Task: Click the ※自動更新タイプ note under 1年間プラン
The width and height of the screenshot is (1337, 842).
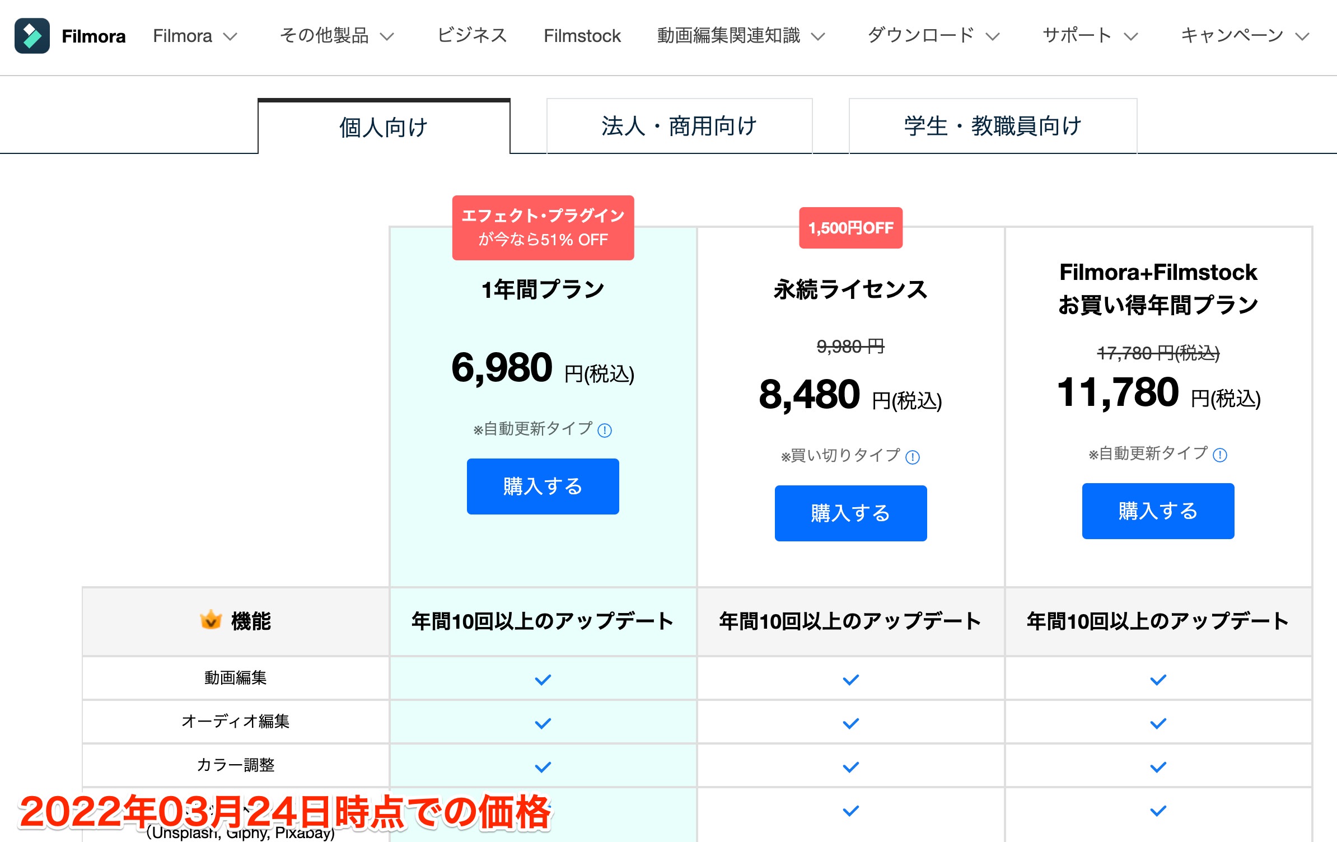Action: pos(533,429)
